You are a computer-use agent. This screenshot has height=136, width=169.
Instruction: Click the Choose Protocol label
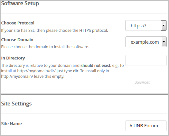[18, 23]
